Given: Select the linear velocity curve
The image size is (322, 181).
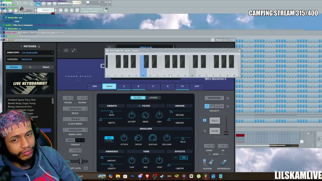Looking at the screenshot, I should pyautogui.click(x=207, y=106).
